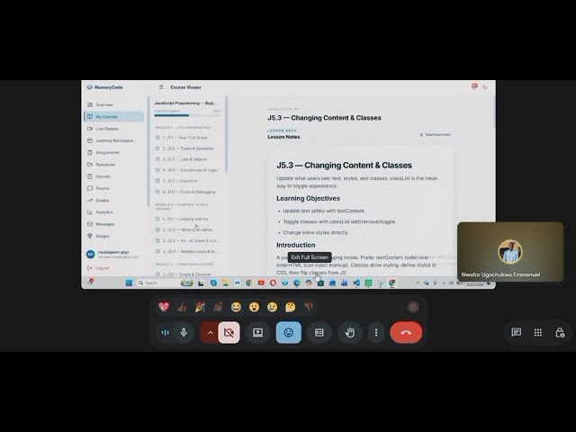Open the notifications icon in the course header
Viewport: 576px width, 432px height.
(474, 86)
